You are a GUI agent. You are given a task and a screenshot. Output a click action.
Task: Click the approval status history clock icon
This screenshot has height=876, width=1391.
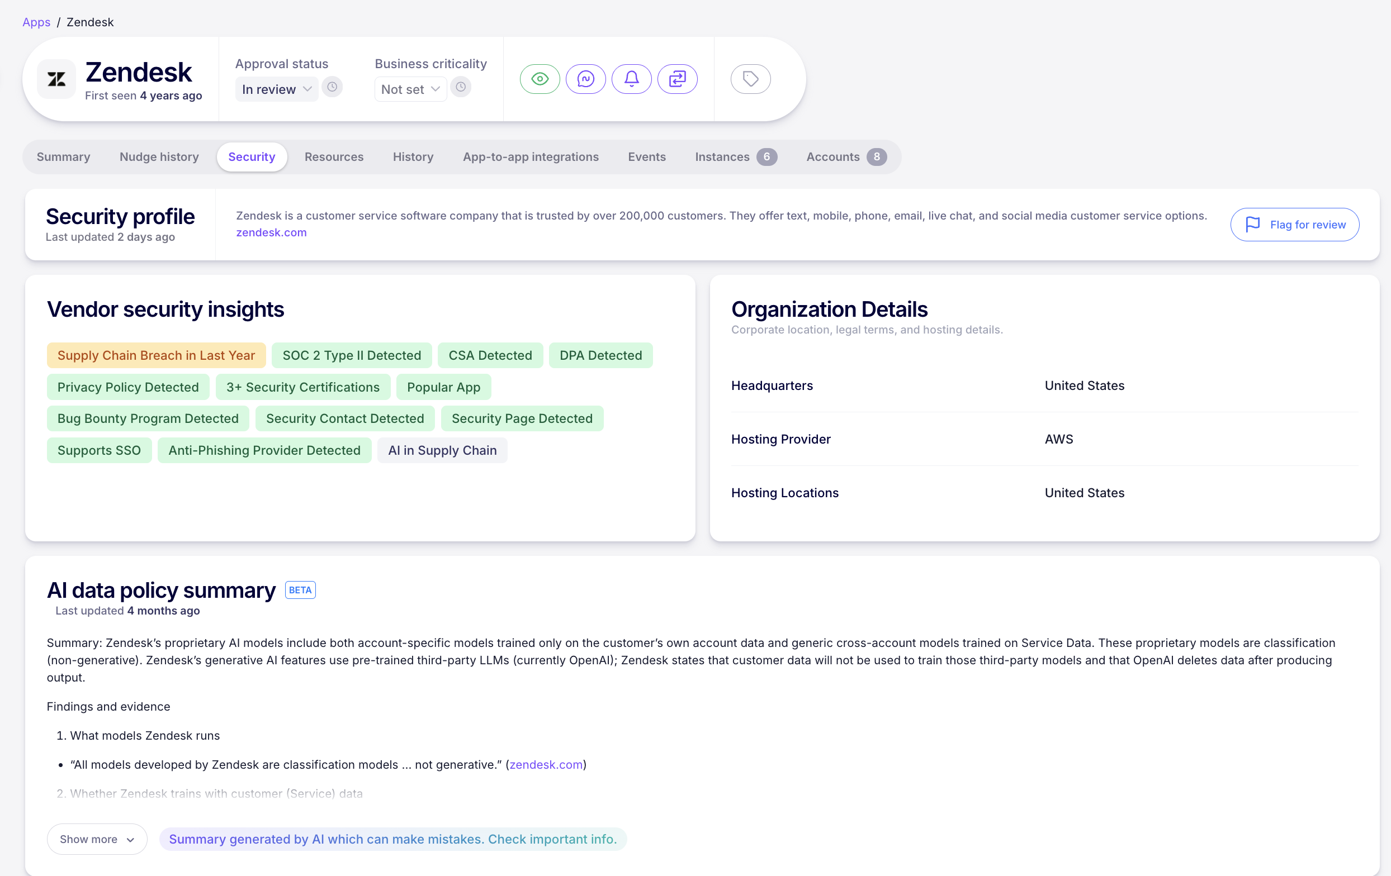[332, 87]
